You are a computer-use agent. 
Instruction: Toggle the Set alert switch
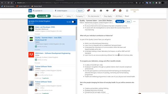point(73,22)
